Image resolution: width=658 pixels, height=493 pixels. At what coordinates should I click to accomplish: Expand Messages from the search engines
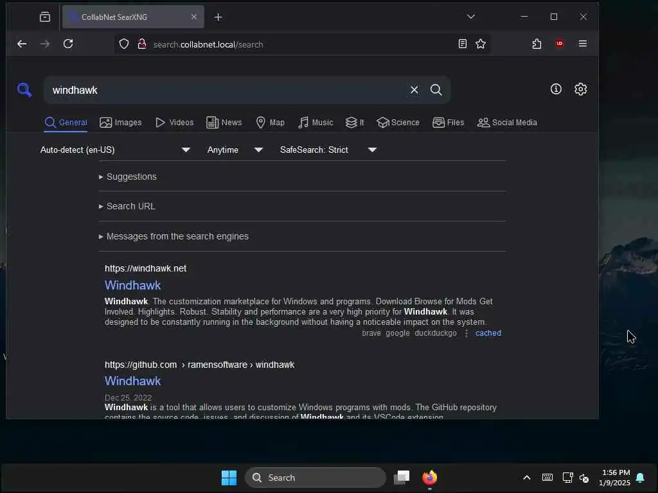click(173, 236)
